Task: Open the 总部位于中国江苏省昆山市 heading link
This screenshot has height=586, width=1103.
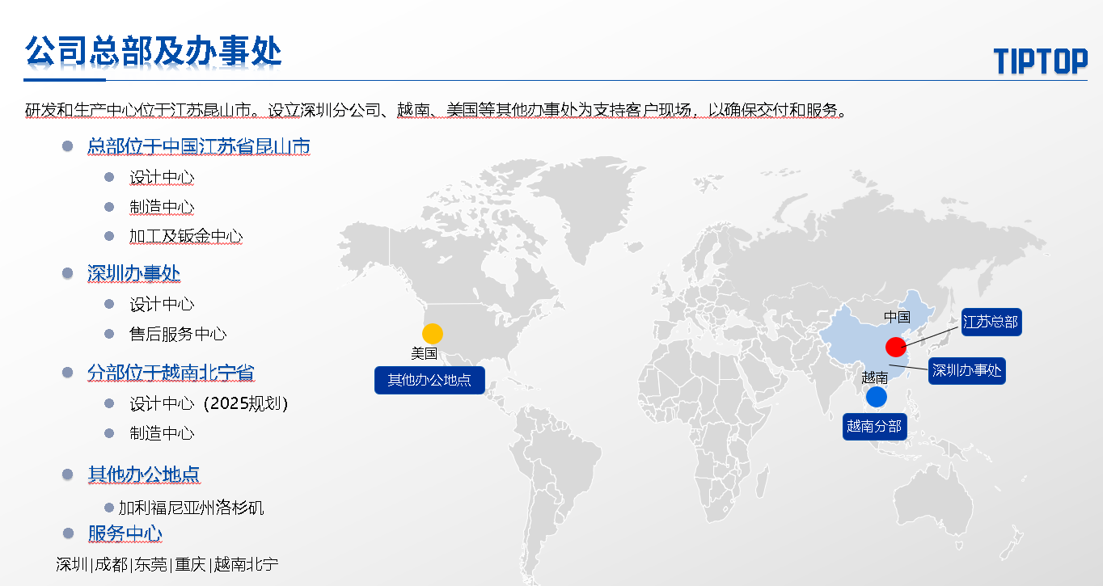Action: coord(199,146)
